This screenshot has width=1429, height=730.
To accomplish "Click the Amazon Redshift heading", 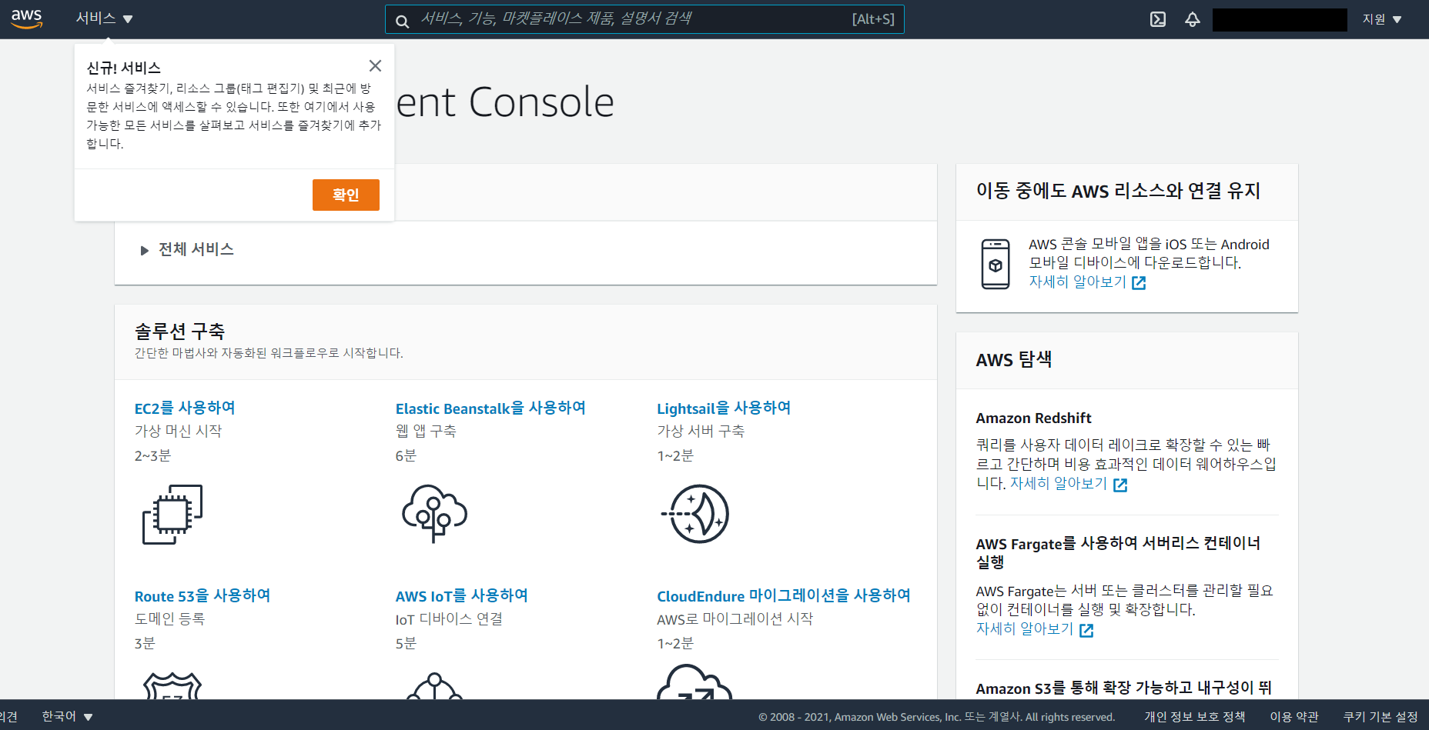I will point(1033,418).
